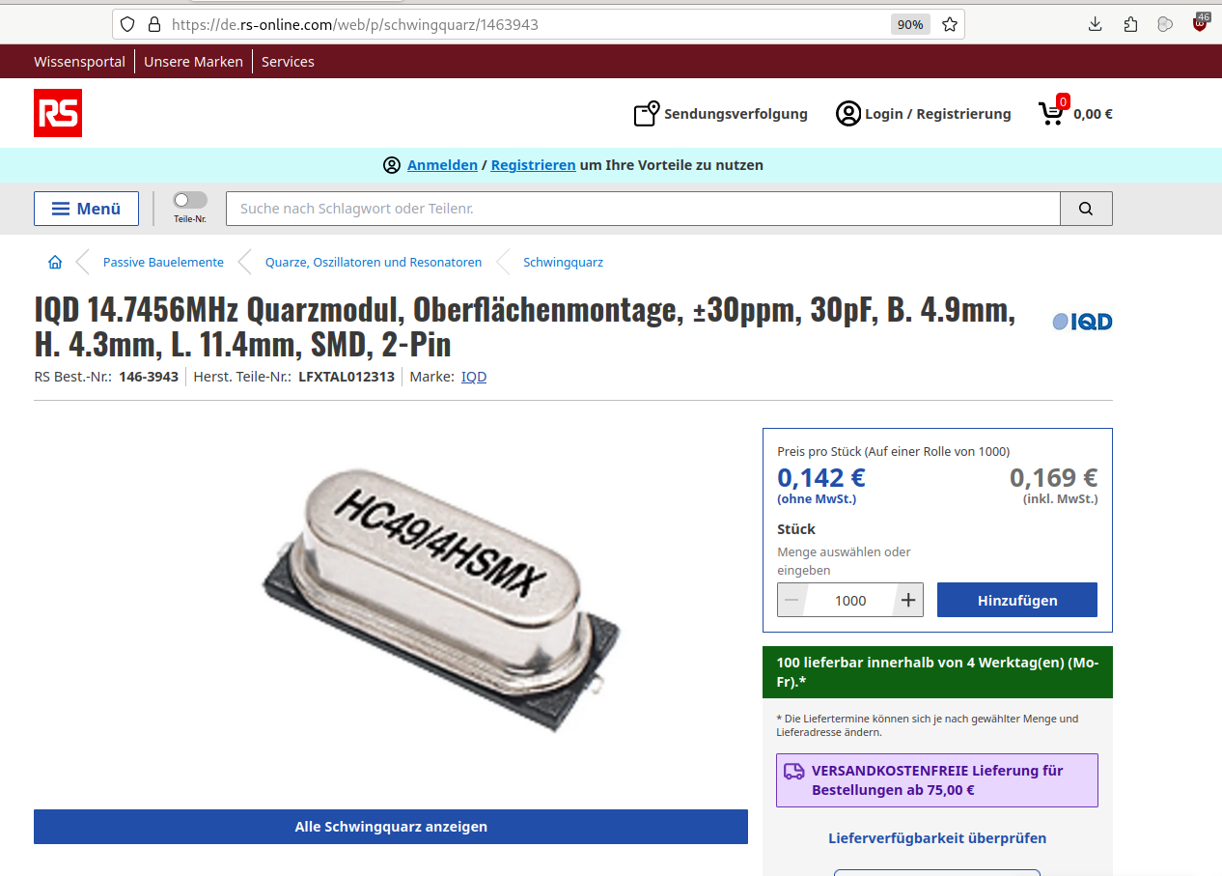Click the home breadcrumb icon
Image resolution: width=1222 pixels, height=876 pixels.
click(x=55, y=262)
